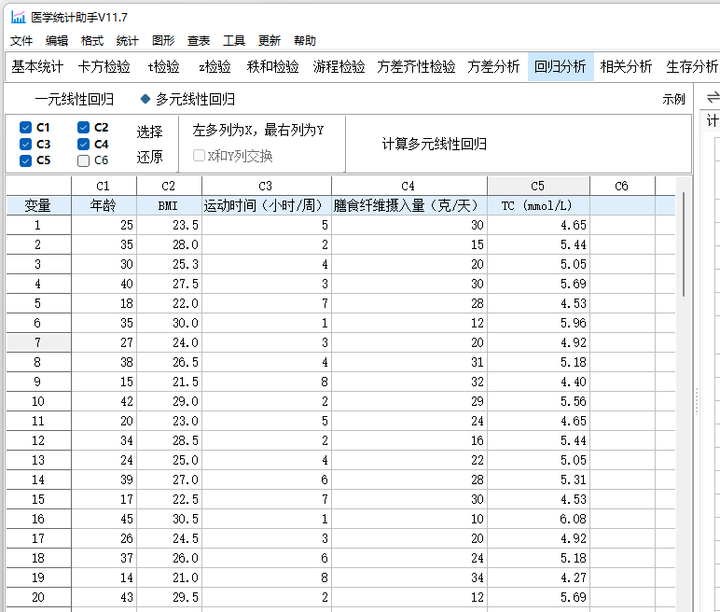720x612 pixels.
Task: Uncheck the C4 column checkbox
Action: click(83, 145)
